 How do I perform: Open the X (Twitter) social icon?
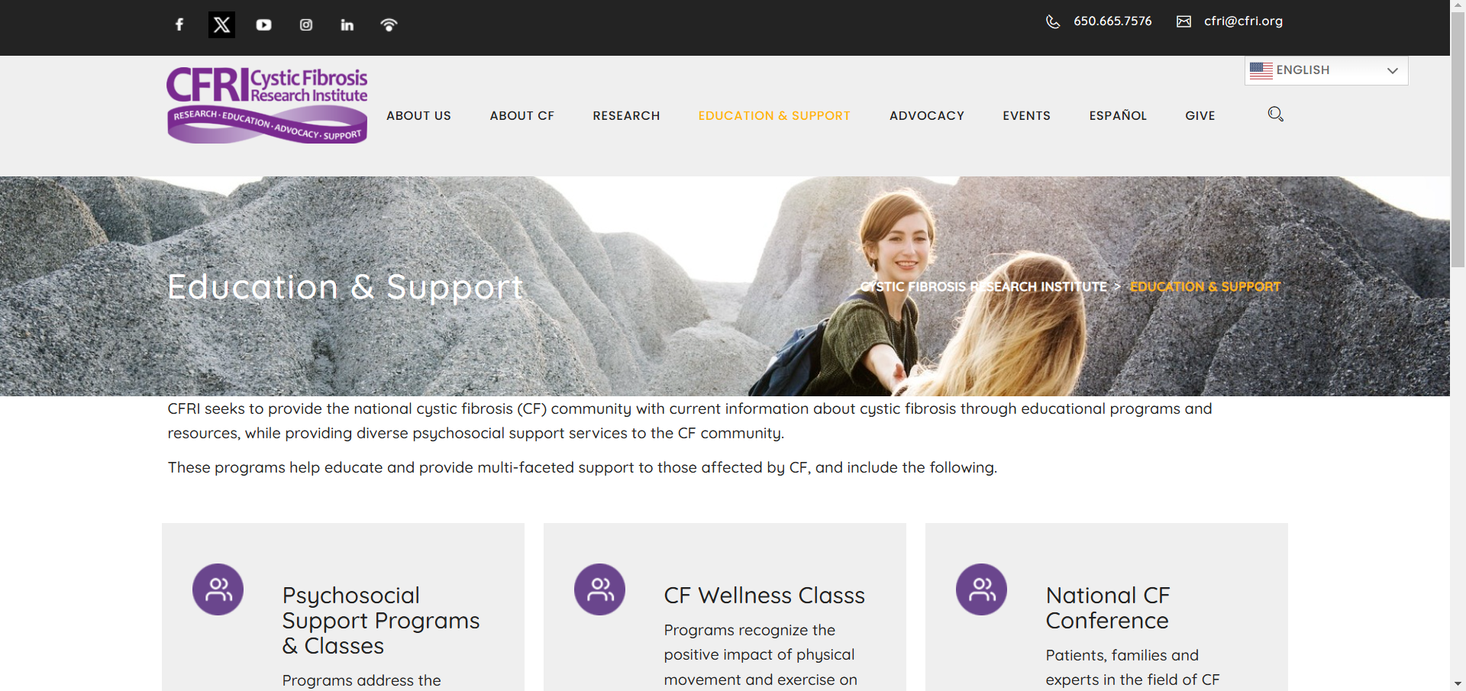[221, 24]
